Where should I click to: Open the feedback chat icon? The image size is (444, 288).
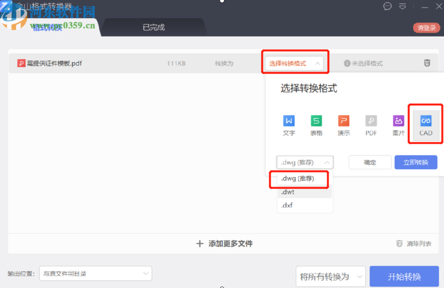click(387, 6)
